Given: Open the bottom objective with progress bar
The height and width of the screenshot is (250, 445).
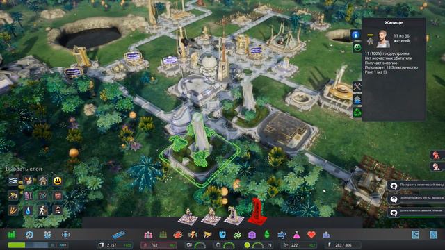Looking at the screenshot, I should coord(416,212).
